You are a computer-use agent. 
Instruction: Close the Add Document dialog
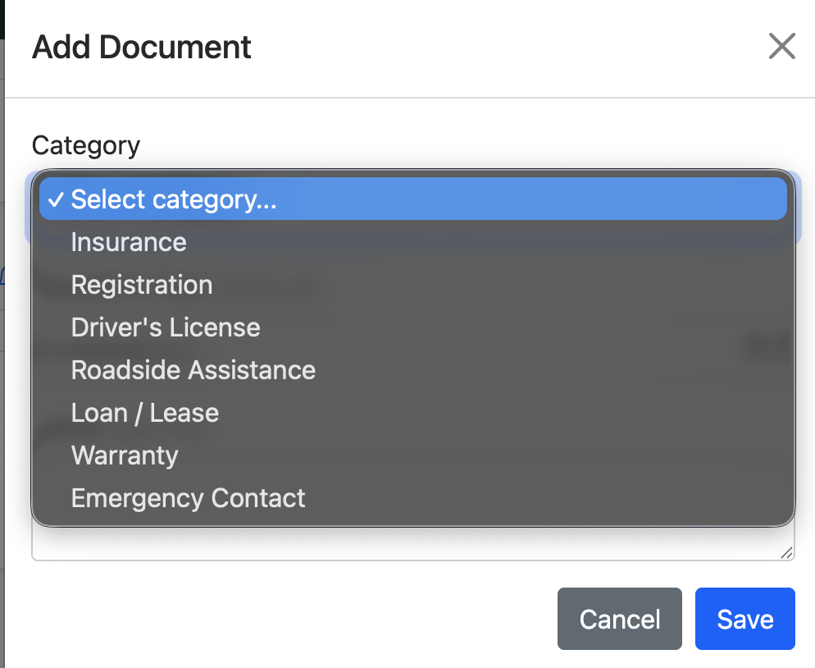pos(781,47)
